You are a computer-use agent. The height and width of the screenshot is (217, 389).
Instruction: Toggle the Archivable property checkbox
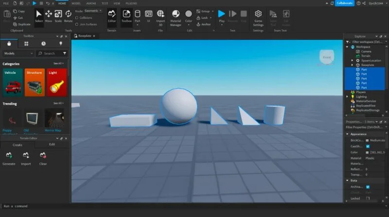tap(368, 187)
